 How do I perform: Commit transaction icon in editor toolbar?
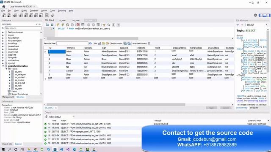pos(88,25)
